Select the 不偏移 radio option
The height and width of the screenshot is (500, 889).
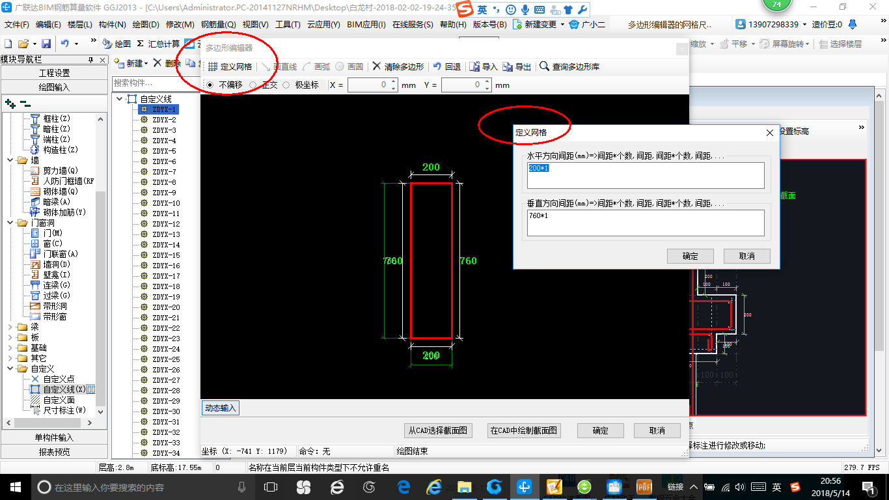[210, 85]
